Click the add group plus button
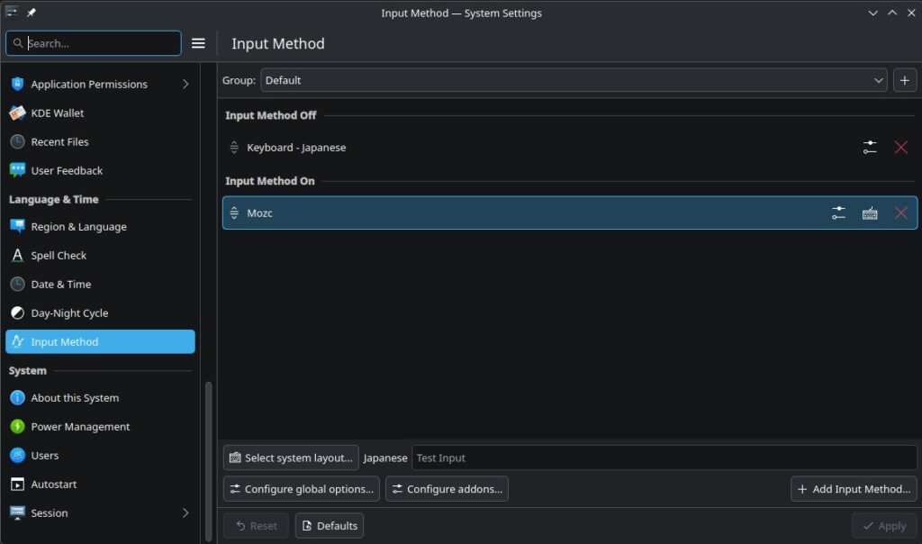 [905, 80]
